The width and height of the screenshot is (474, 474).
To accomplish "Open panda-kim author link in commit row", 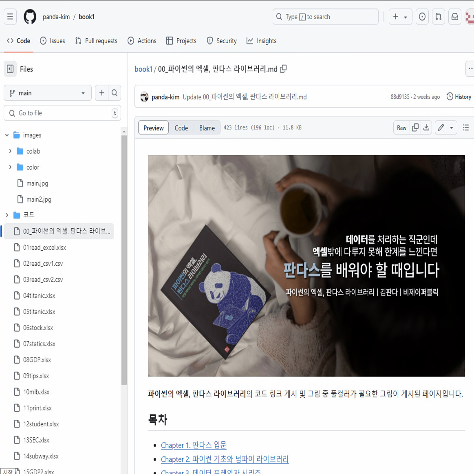I will [x=165, y=97].
